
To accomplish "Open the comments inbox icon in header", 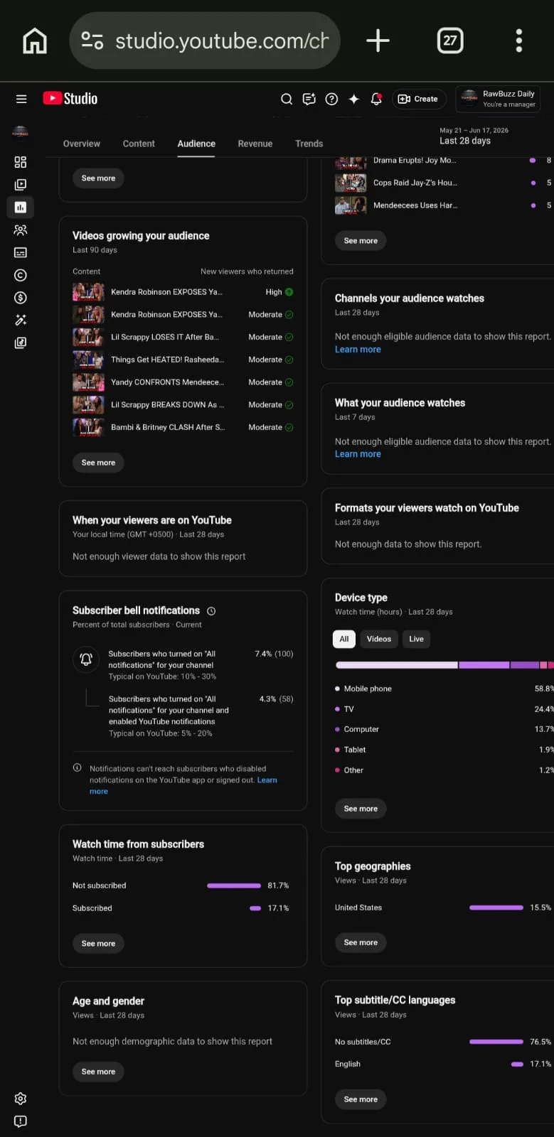I will 309,99.
